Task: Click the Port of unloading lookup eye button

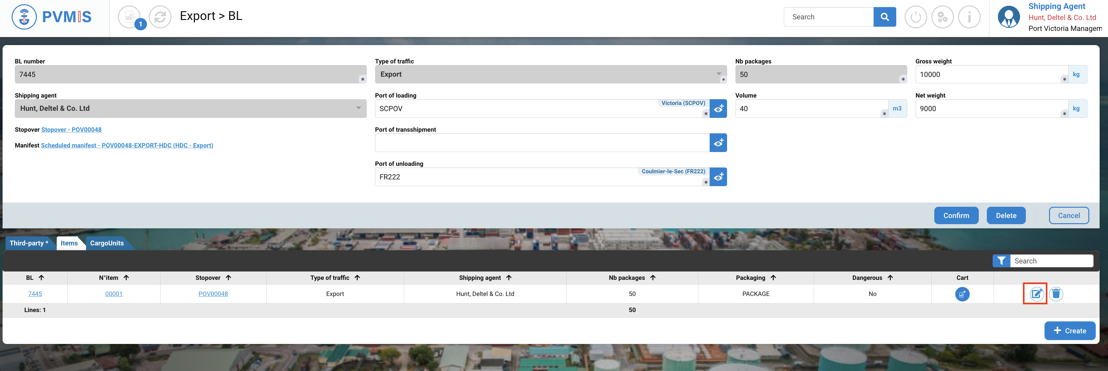Action: click(718, 177)
